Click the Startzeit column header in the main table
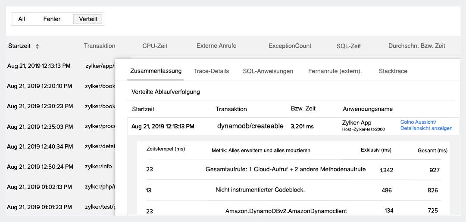Screen dimensions: 466x222 coord(19,46)
